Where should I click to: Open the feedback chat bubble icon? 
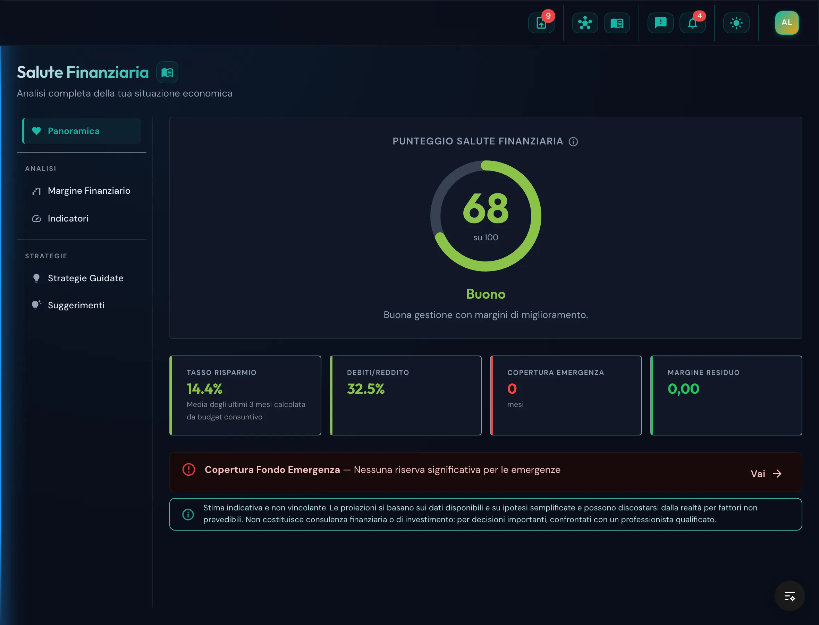coord(660,23)
